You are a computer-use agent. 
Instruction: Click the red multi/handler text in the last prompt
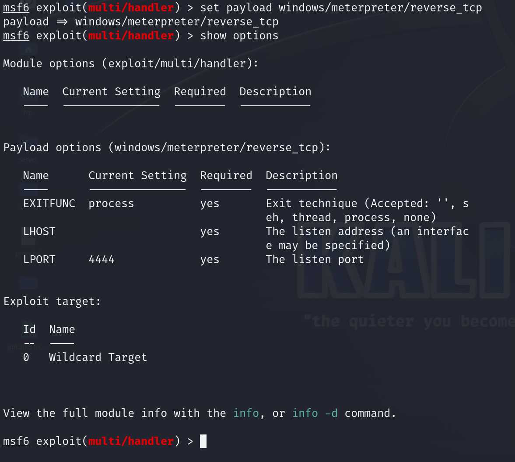[131, 441]
